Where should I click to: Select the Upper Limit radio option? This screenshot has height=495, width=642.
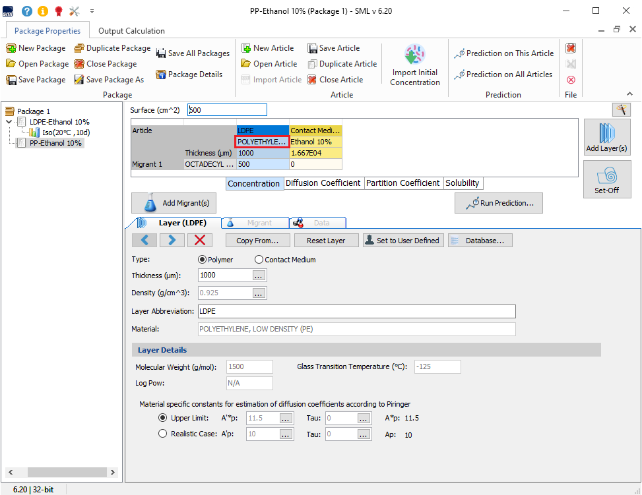click(x=163, y=418)
